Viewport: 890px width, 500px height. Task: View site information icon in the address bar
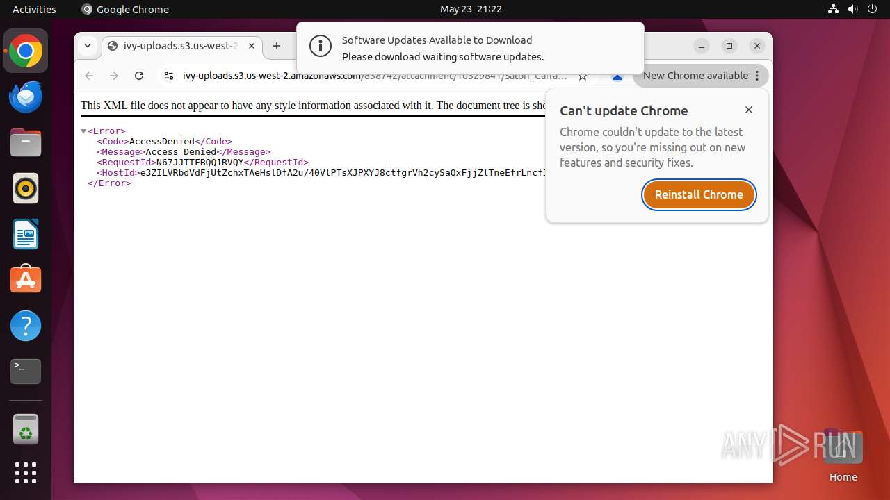[x=168, y=76]
